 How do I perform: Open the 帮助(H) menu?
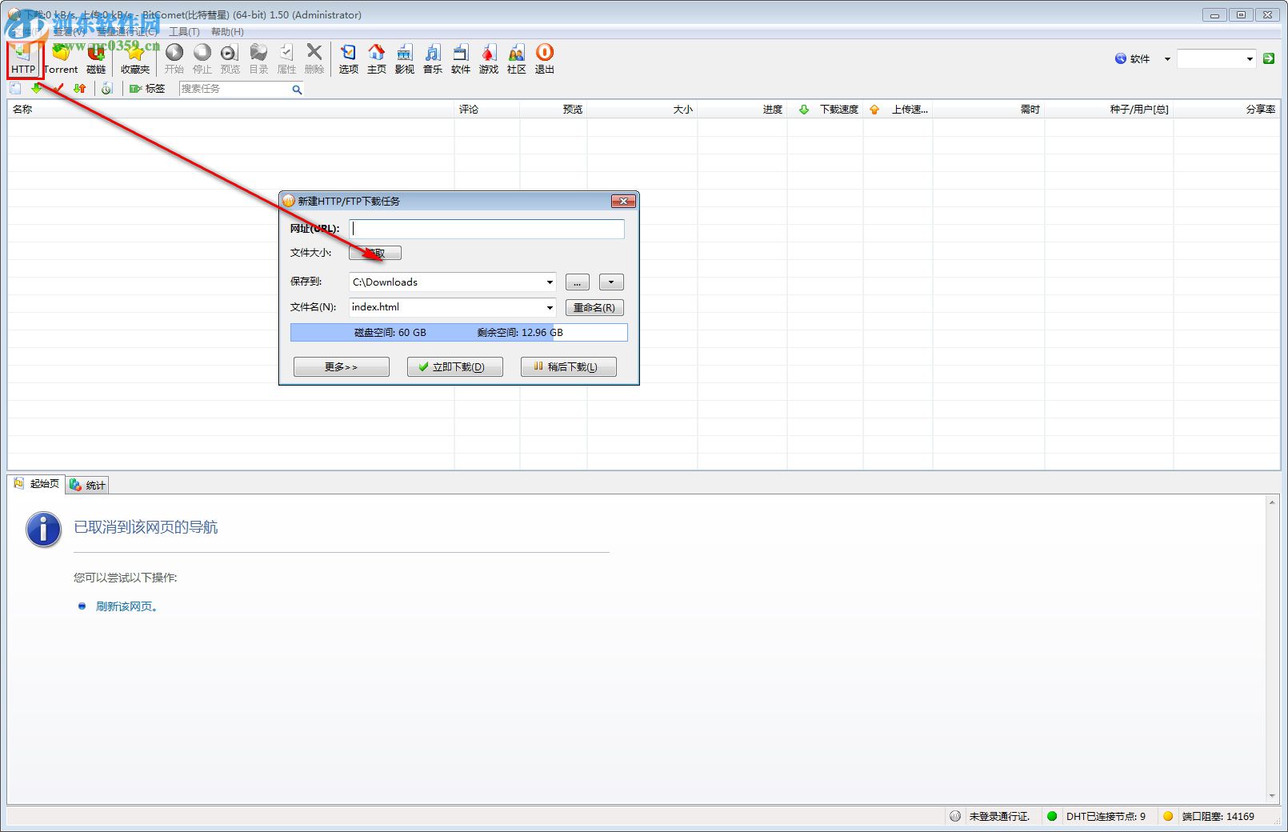click(x=227, y=32)
